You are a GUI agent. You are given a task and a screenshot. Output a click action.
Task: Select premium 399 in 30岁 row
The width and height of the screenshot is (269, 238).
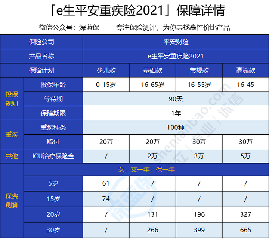pyautogui.click(x=199, y=230)
